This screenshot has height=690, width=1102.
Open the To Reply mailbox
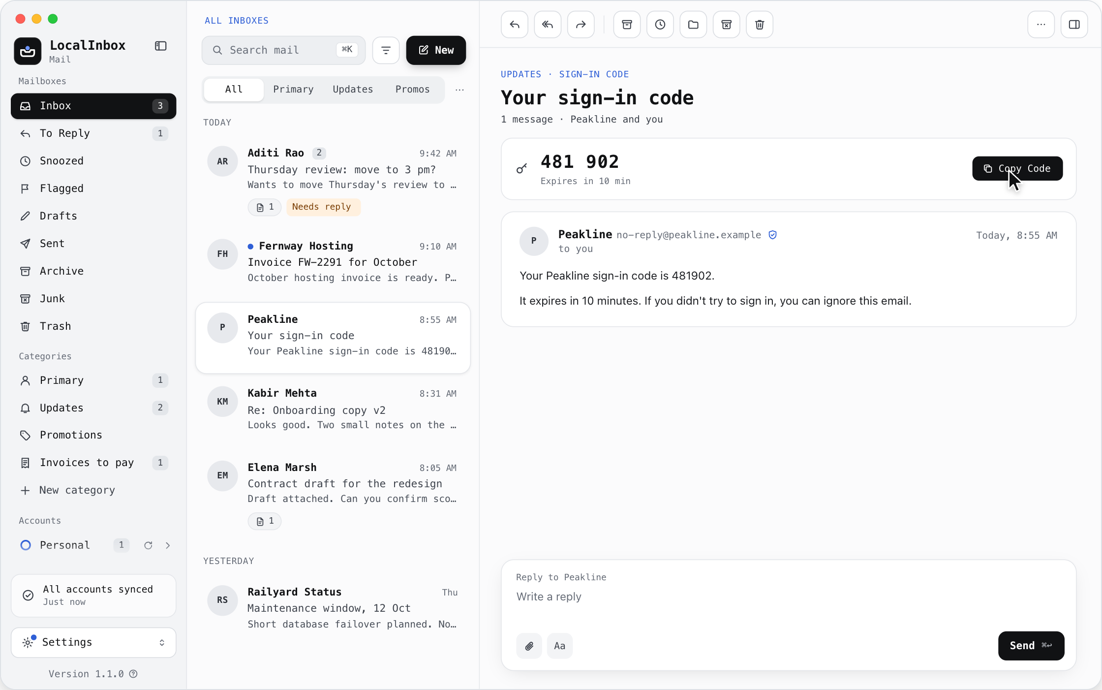(x=93, y=133)
